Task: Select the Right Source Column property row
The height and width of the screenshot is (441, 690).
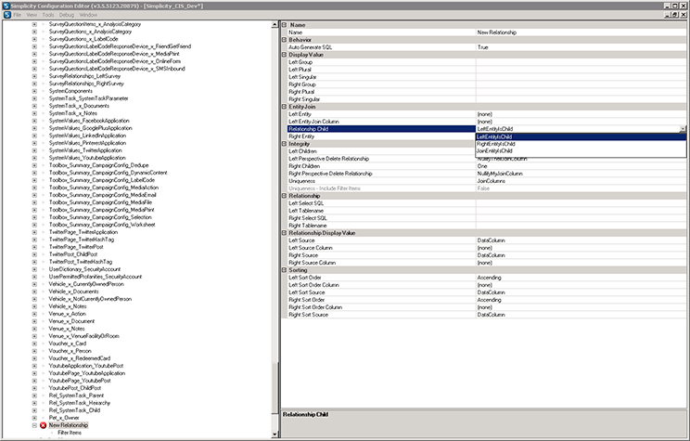Action: [x=487, y=263]
